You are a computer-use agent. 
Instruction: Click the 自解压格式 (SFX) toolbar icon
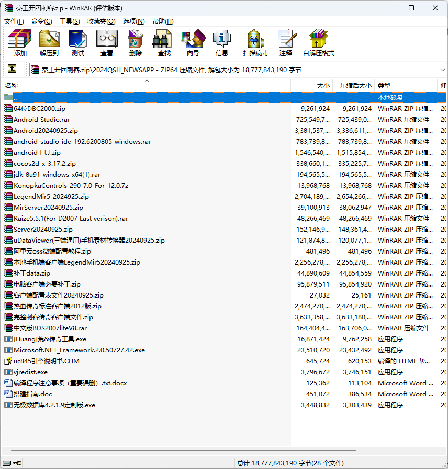[x=319, y=43]
